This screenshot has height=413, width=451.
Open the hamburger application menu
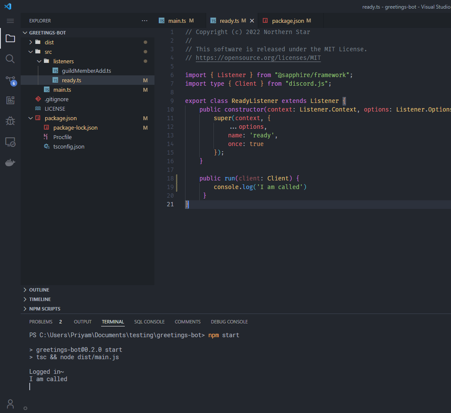pos(10,21)
